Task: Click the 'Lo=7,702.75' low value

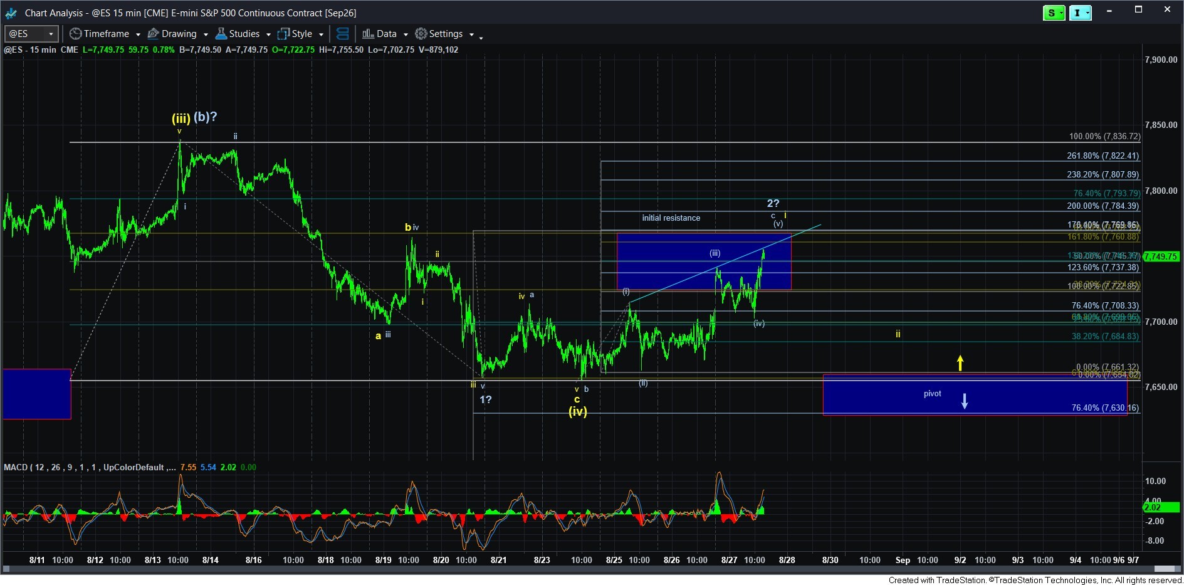Action: coord(391,50)
